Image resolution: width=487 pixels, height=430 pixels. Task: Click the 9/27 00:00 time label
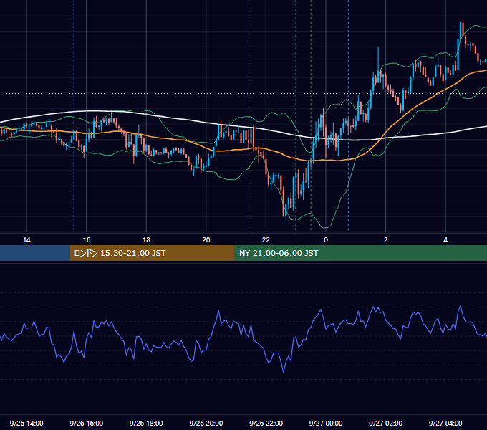tap(326, 423)
